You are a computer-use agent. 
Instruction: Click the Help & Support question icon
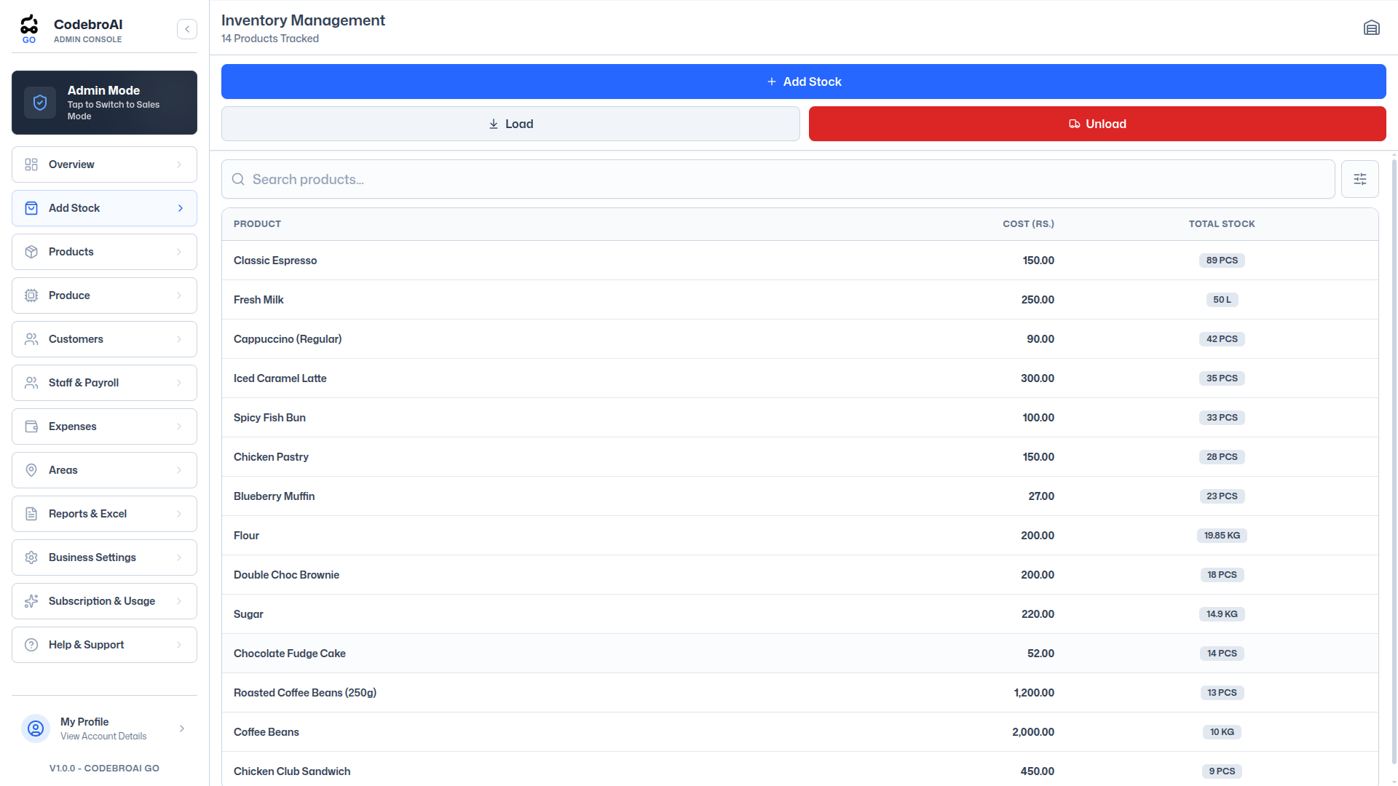pos(31,645)
